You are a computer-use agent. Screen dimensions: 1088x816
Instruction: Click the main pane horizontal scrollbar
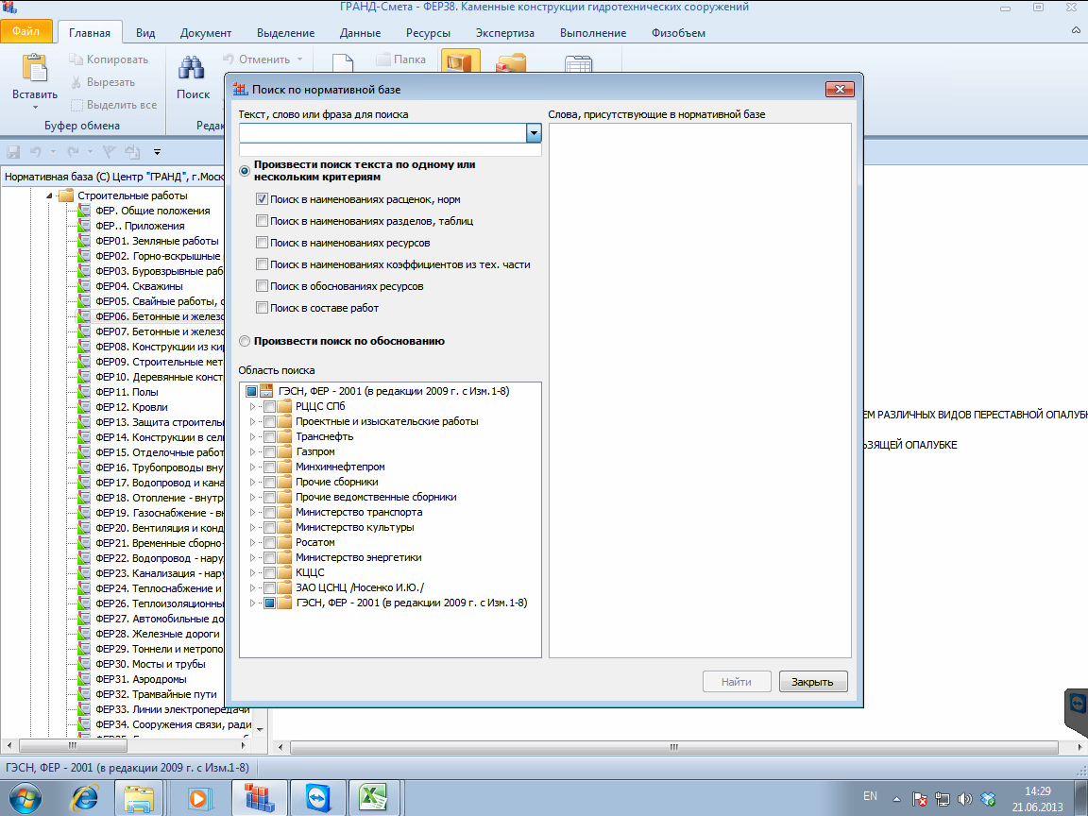click(x=674, y=747)
